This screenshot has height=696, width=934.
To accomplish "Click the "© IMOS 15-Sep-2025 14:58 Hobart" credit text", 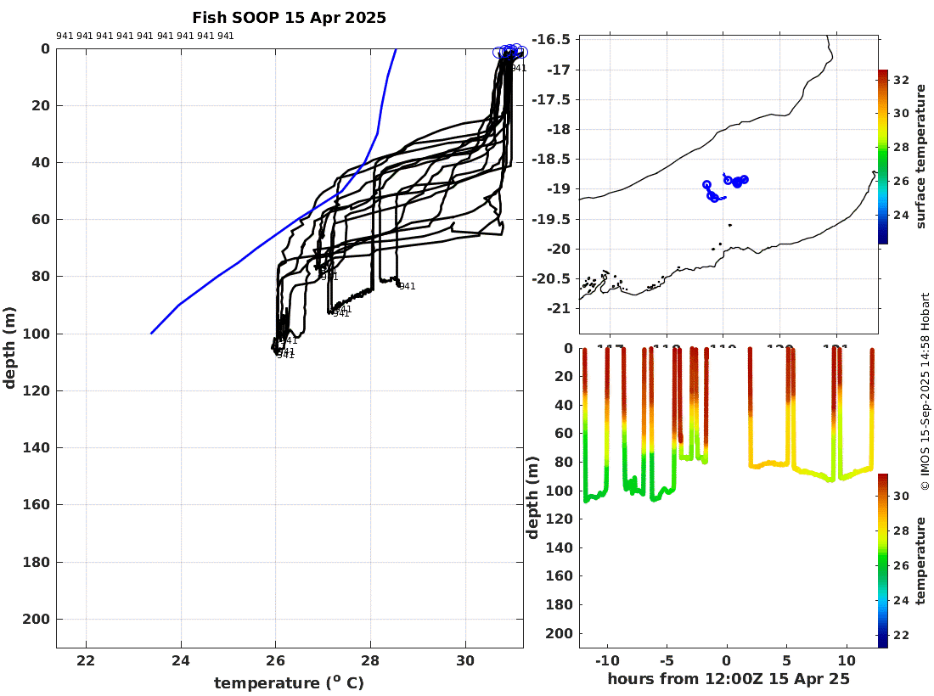I will tap(925, 392).
